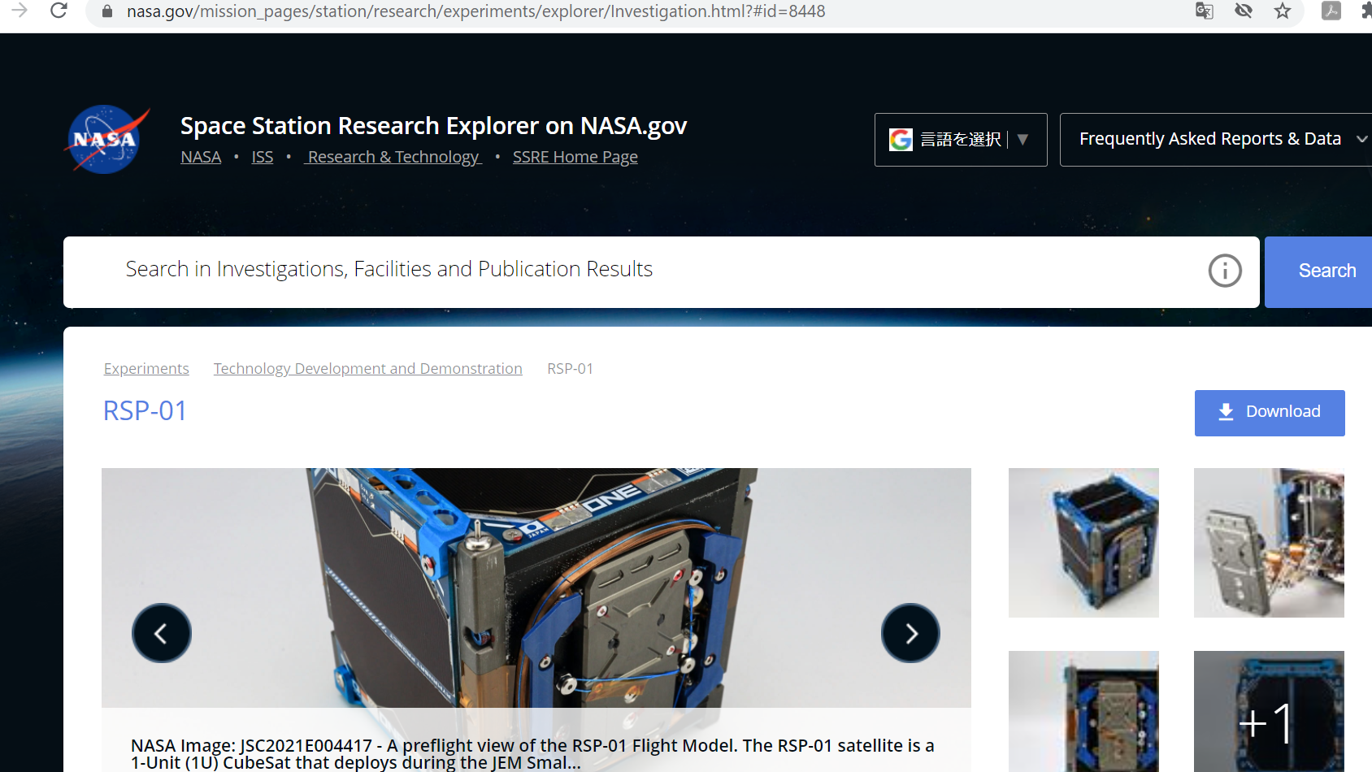
Task: Bookmark this page with star icon
Action: point(1283,11)
